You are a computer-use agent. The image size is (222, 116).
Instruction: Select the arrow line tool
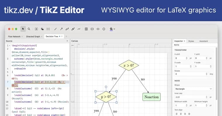[61, 29]
